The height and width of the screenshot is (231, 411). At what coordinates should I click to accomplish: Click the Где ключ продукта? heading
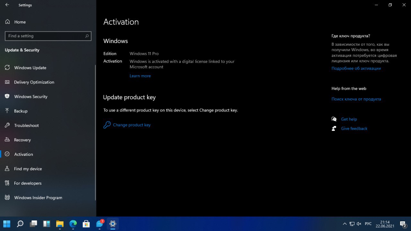(x=351, y=36)
